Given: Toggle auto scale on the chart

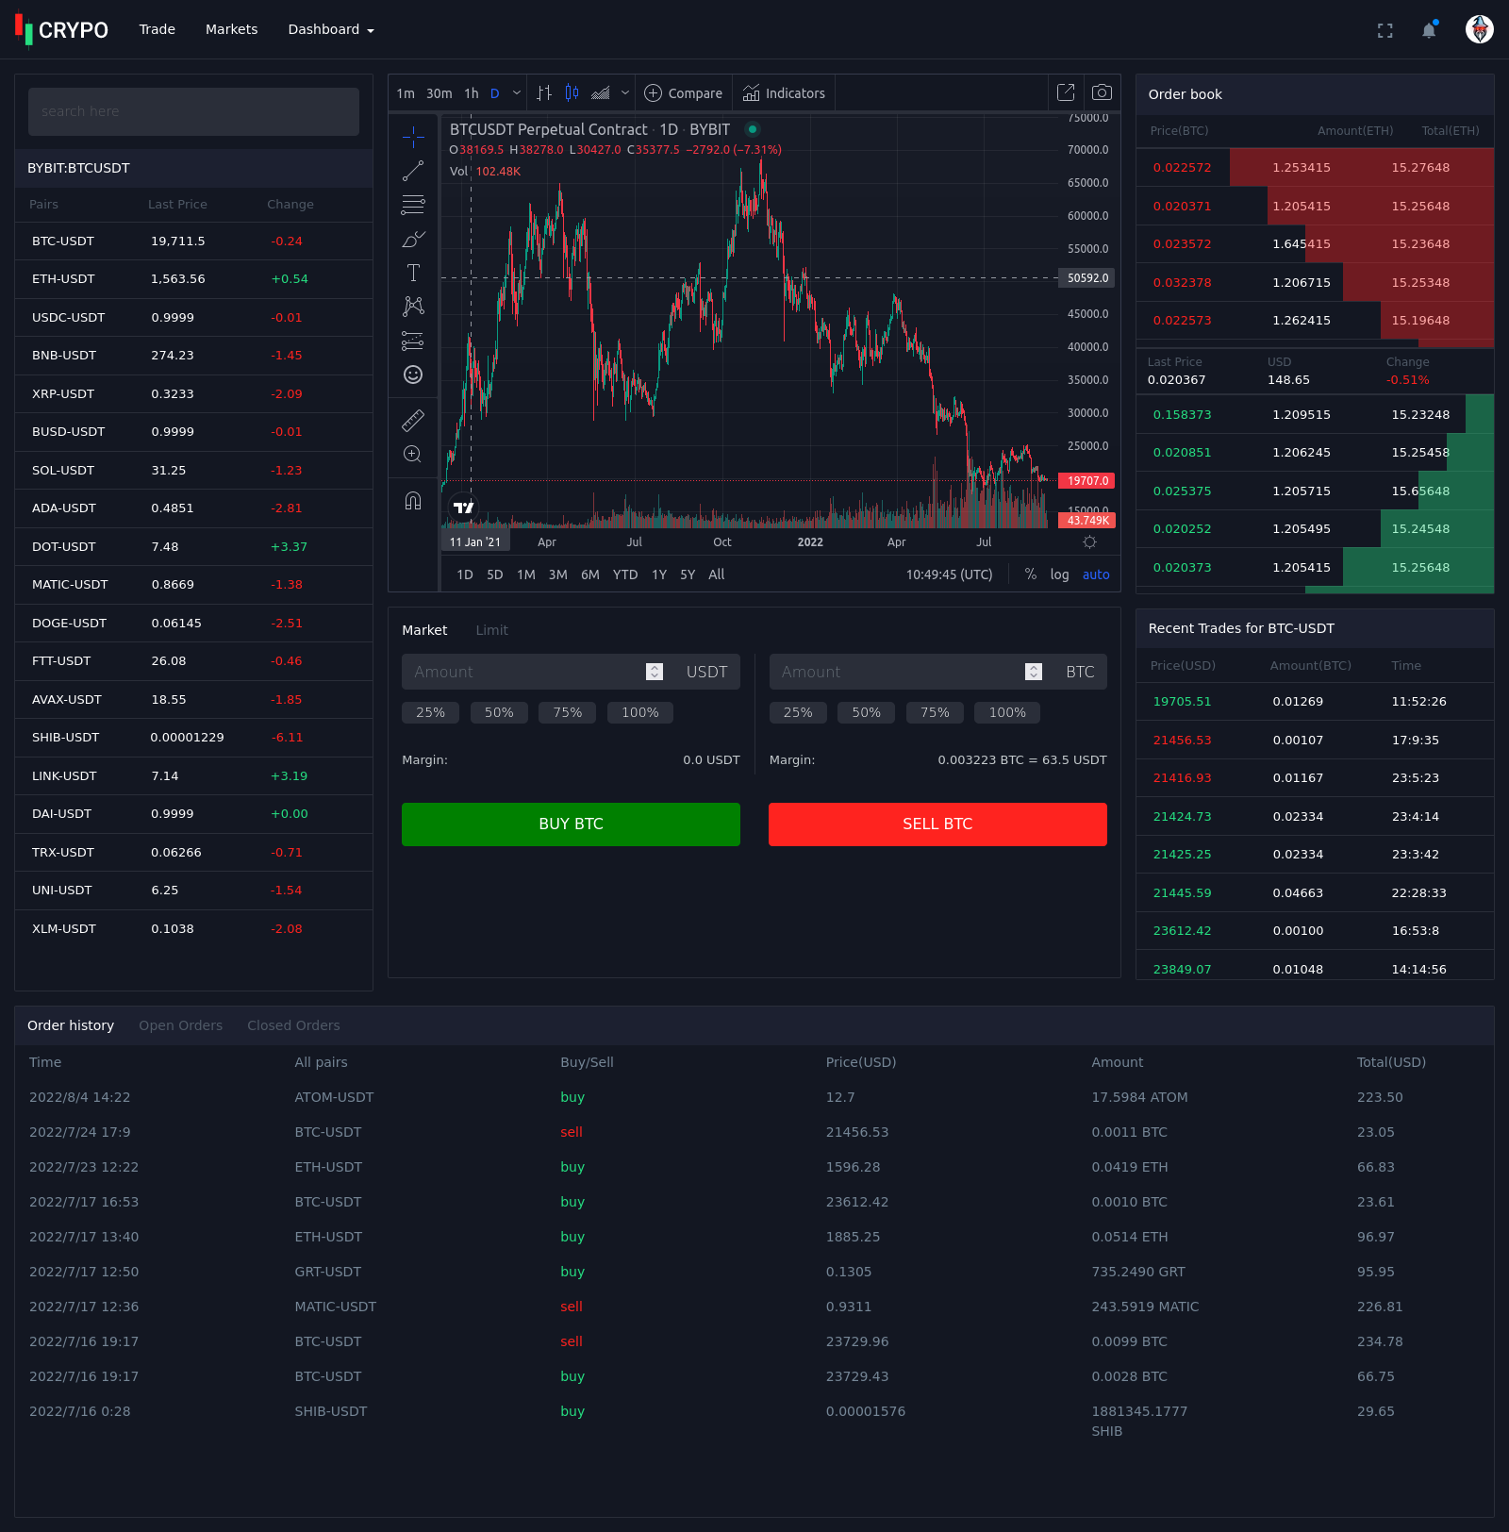Looking at the screenshot, I should [x=1095, y=574].
